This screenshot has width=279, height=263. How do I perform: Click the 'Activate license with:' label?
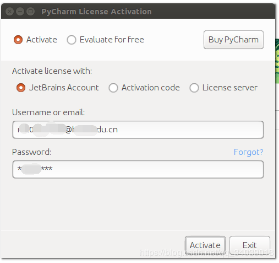pyautogui.click(x=52, y=71)
